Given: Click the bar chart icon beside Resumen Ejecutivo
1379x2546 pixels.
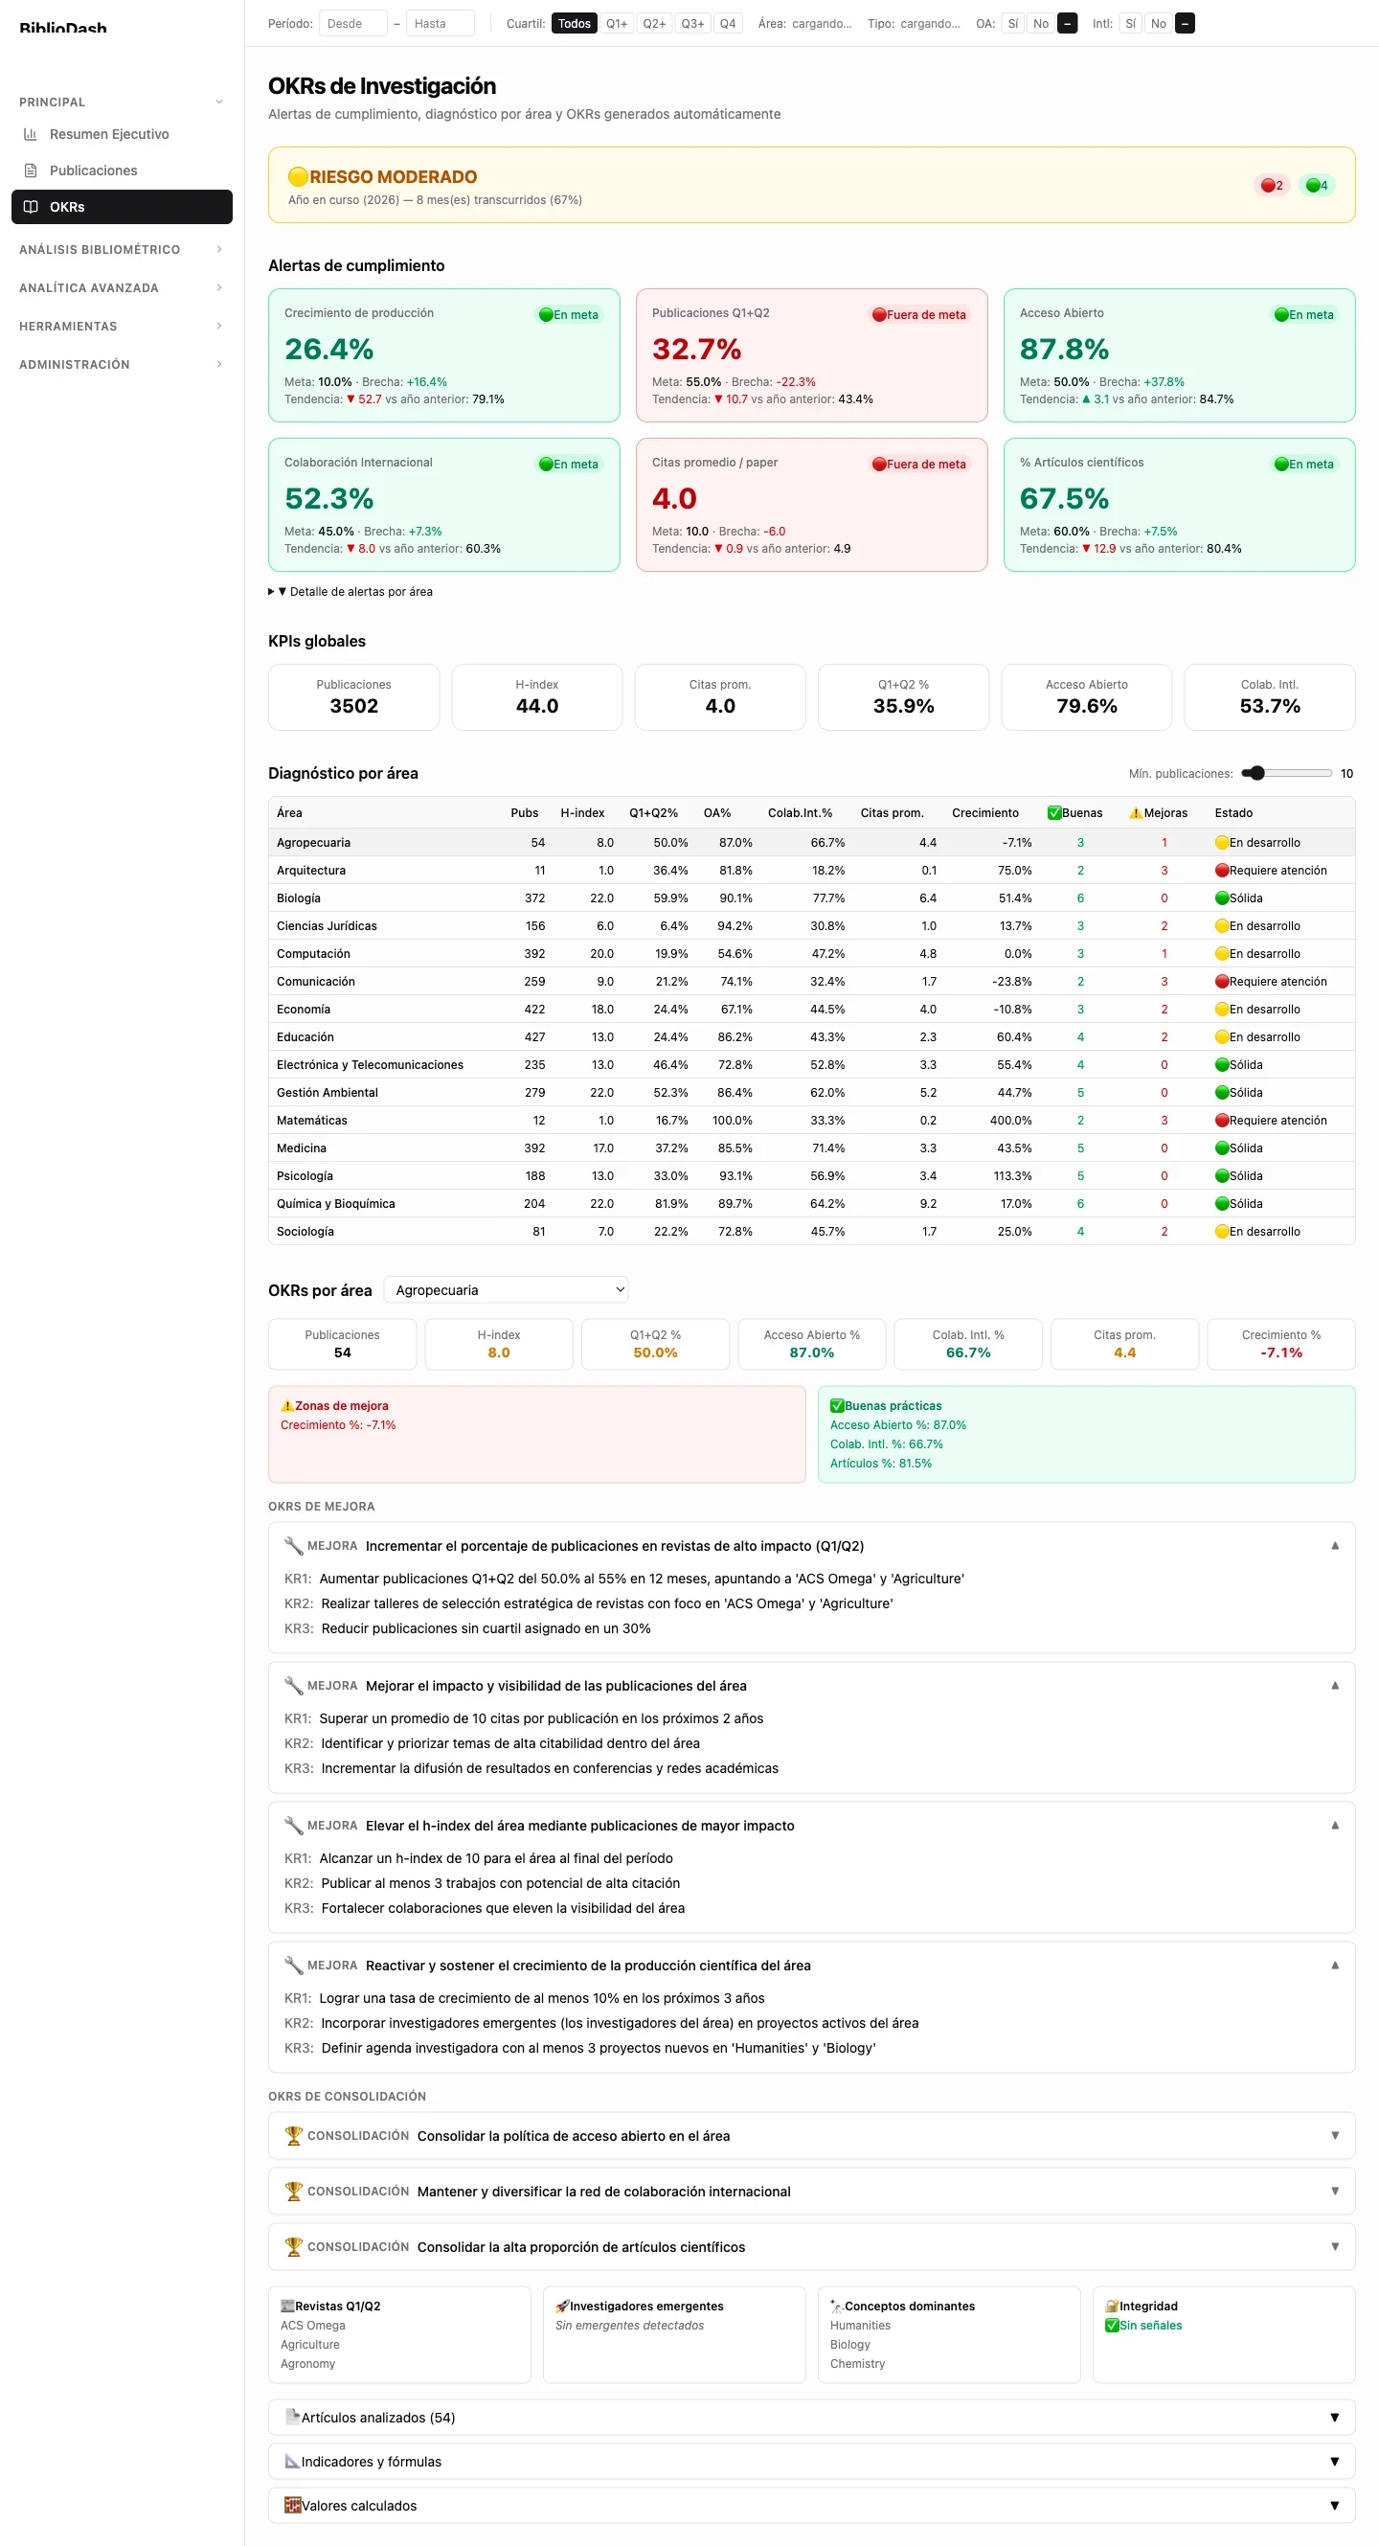Looking at the screenshot, I should tap(31, 134).
